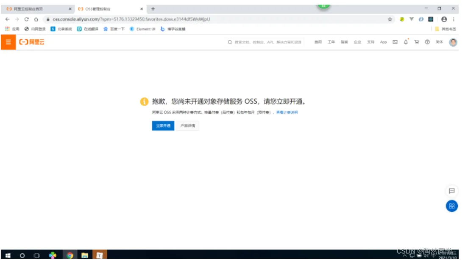This screenshot has height=260, width=468.
Task: Reload the current page
Action: click(x=27, y=19)
